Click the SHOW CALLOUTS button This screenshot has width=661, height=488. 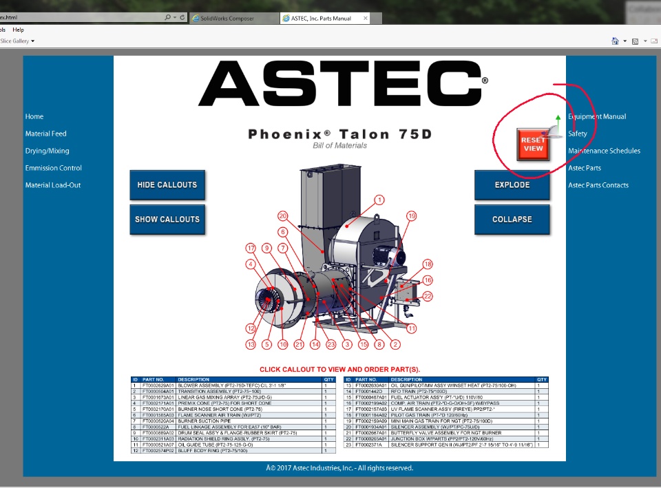tap(167, 219)
